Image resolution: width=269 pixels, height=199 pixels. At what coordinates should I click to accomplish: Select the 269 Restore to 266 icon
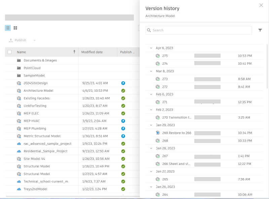point(158,133)
